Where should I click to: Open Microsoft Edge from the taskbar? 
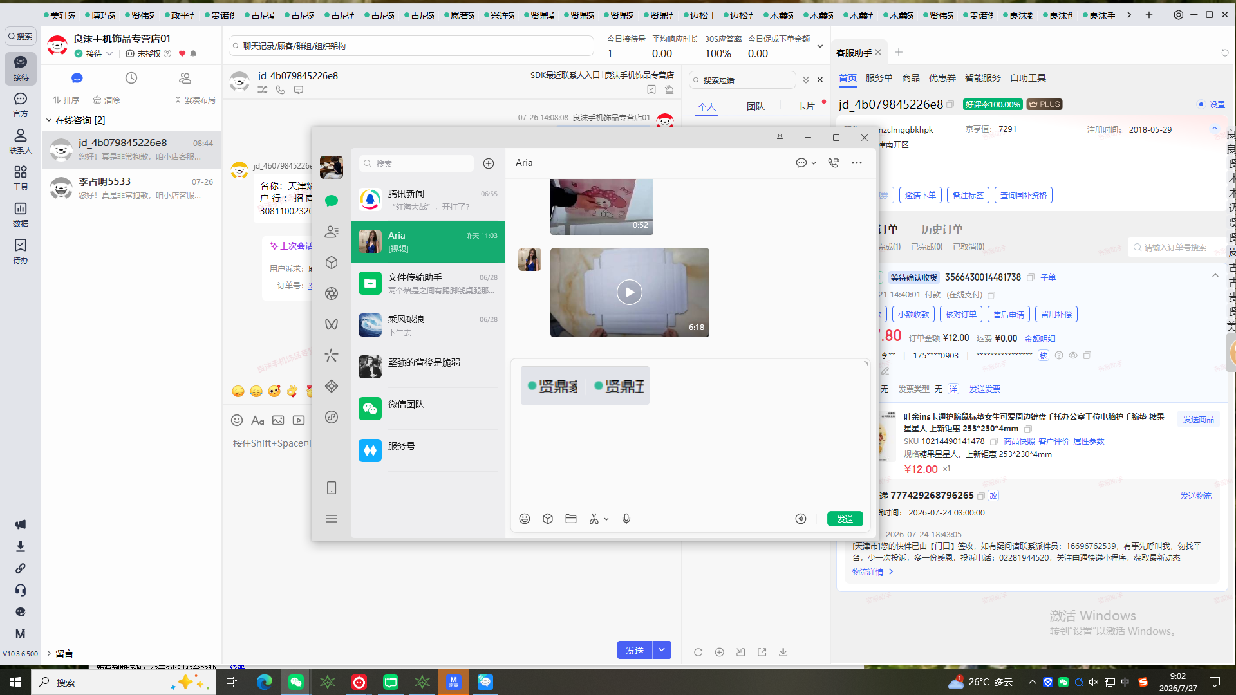point(264,682)
